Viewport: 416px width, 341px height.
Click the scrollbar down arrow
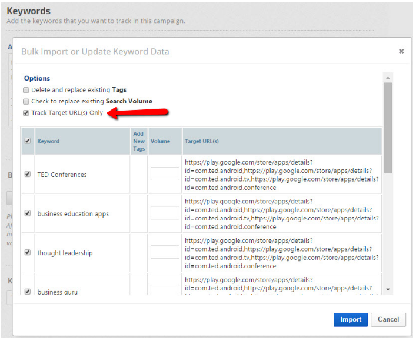(388, 289)
